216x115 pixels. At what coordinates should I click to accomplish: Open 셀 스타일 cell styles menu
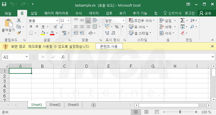tap(140, 33)
